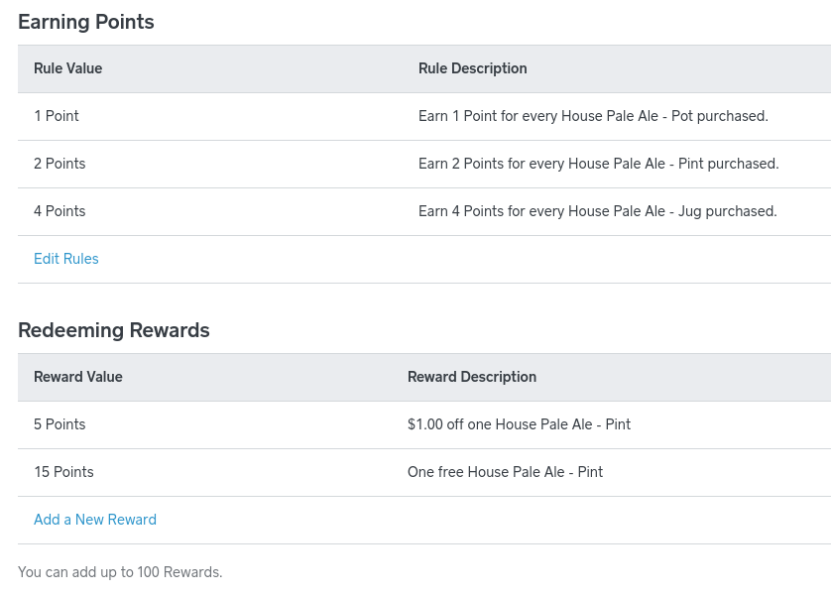Select the 5 Points reward value
Image resolution: width=831 pixels, height=596 pixels.
(x=59, y=424)
